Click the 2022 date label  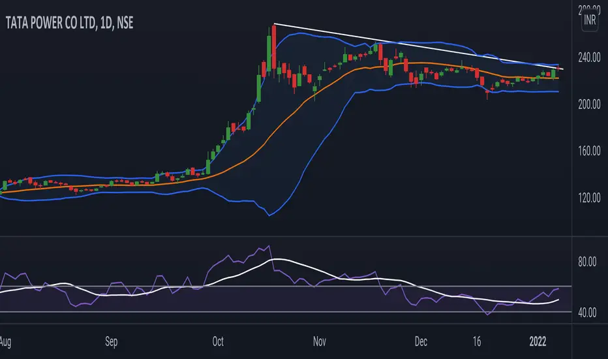(x=538, y=341)
